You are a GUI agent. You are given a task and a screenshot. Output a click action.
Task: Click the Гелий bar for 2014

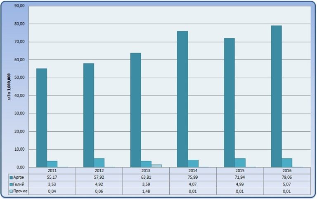[x=193, y=163]
